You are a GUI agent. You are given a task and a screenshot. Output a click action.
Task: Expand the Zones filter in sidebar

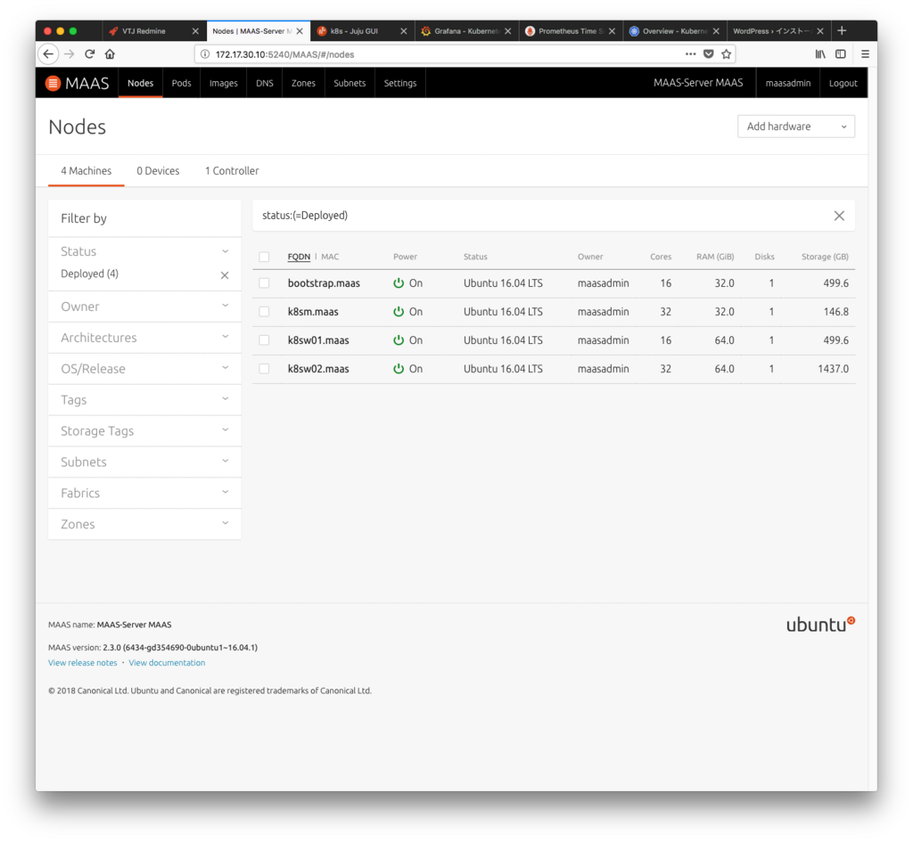pyautogui.click(x=144, y=524)
